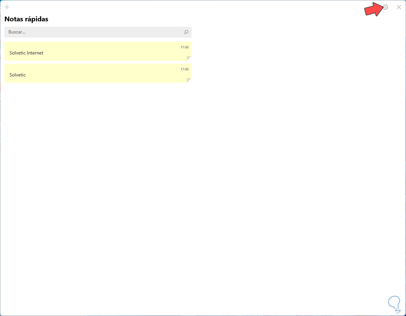Click empty area below the notes list

[98, 169]
